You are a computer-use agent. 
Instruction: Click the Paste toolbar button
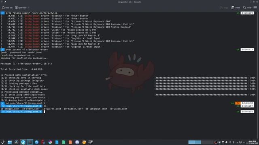pos(236,8)
